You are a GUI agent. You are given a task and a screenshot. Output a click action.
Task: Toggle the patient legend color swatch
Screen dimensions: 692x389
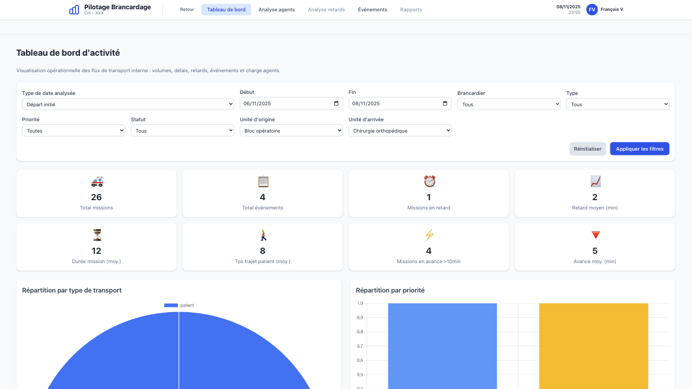[x=171, y=305]
